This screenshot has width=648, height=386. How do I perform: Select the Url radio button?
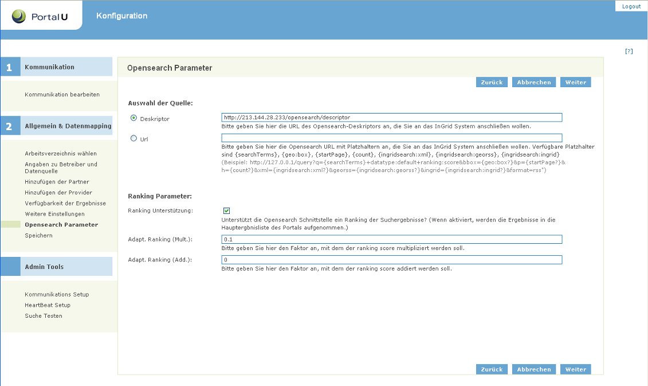132,138
